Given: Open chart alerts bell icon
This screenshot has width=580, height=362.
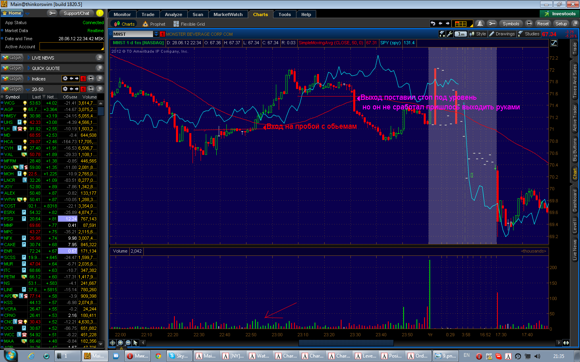Looking at the screenshot, I should (480, 23).
